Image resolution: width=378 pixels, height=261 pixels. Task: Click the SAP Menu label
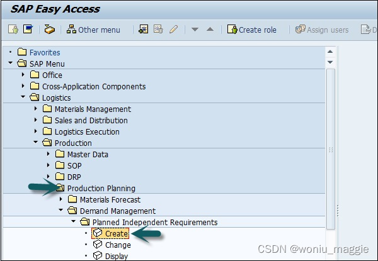point(47,64)
